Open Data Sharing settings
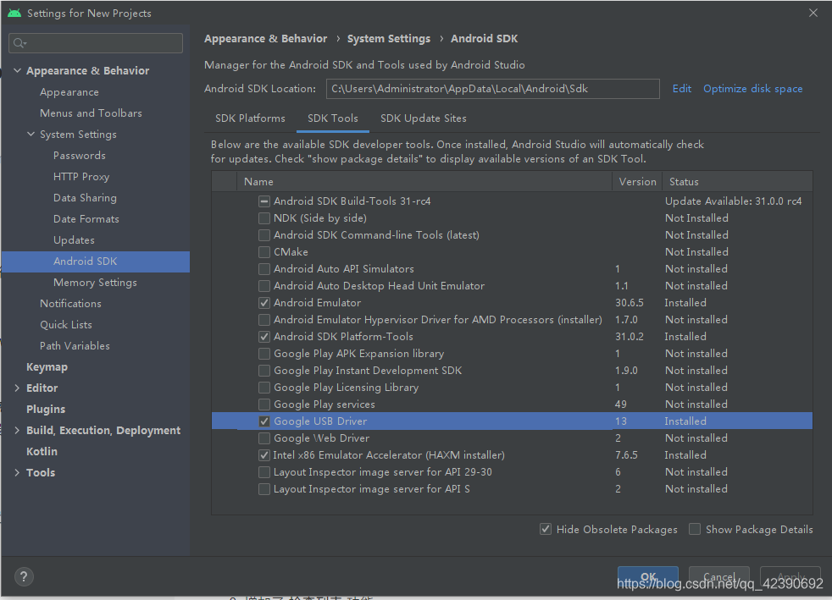The image size is (832, 600). 85,198
